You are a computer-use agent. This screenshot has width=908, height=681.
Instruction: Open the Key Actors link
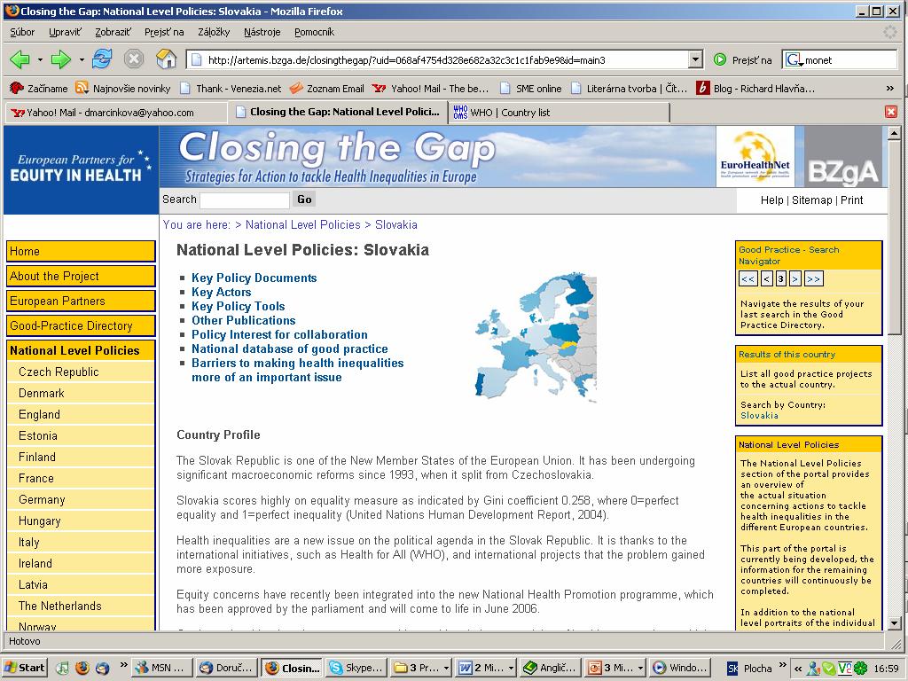(221, 293)
